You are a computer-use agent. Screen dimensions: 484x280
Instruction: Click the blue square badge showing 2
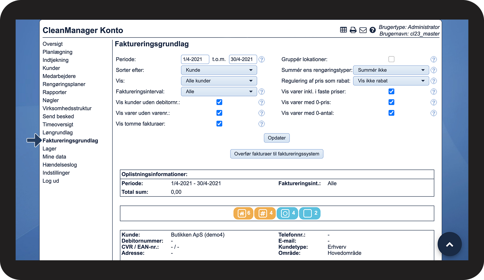pos(310,213)
